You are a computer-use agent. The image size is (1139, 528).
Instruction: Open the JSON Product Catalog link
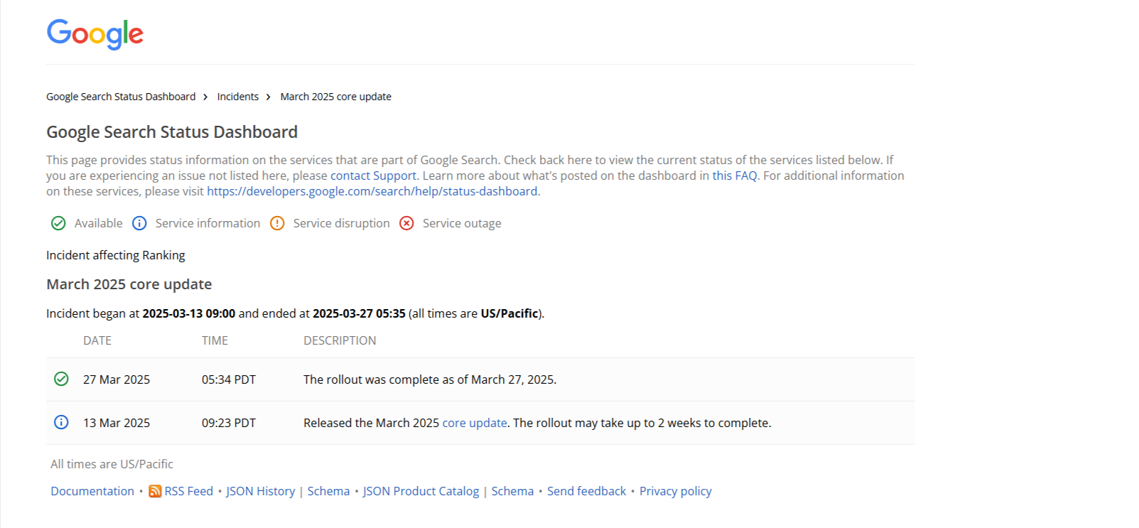coord(421,491)
